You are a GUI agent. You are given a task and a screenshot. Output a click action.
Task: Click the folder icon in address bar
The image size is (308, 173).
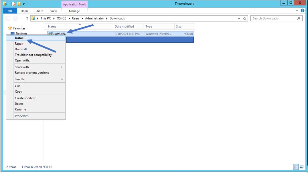point(33,18)
